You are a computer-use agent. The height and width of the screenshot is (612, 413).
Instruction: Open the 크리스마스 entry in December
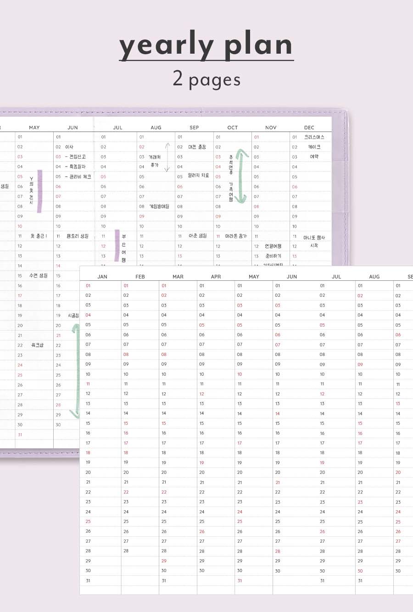[314, 137]
